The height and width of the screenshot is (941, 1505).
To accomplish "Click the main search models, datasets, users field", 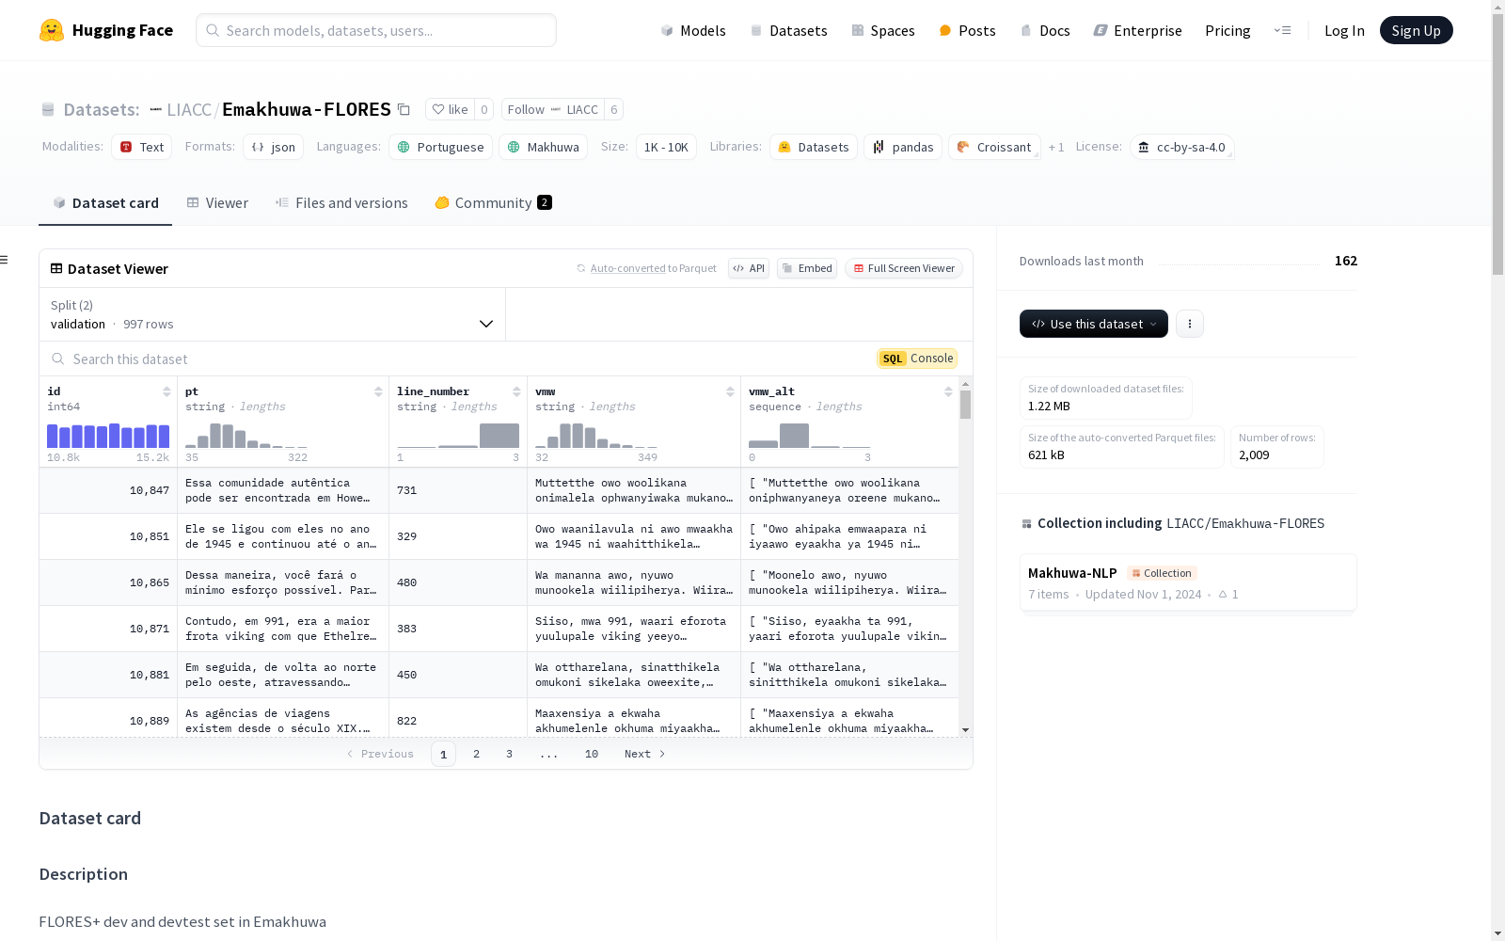I will click(x=376, y=30).
